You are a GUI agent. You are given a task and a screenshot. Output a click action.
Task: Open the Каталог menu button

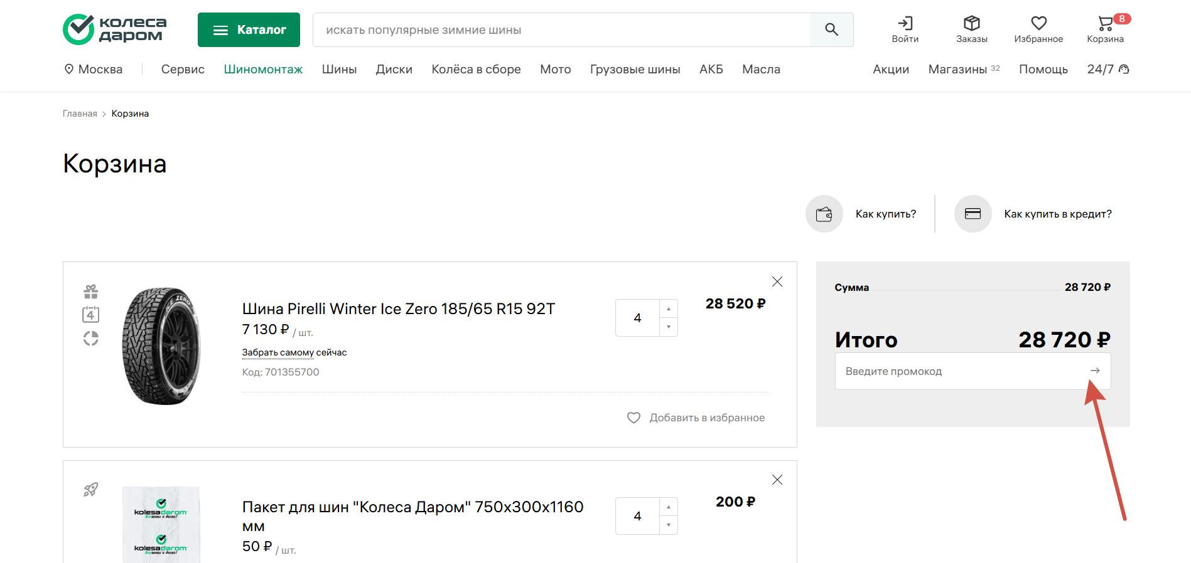click(249, 29)
